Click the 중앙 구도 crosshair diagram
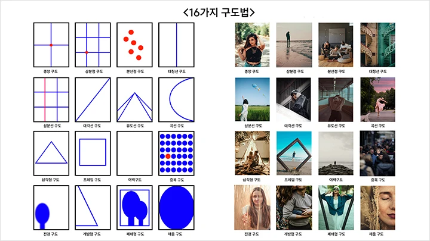 [x=51, y=45]
